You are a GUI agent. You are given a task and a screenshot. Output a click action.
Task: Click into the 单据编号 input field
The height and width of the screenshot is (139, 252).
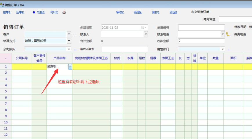pos(201,28)
